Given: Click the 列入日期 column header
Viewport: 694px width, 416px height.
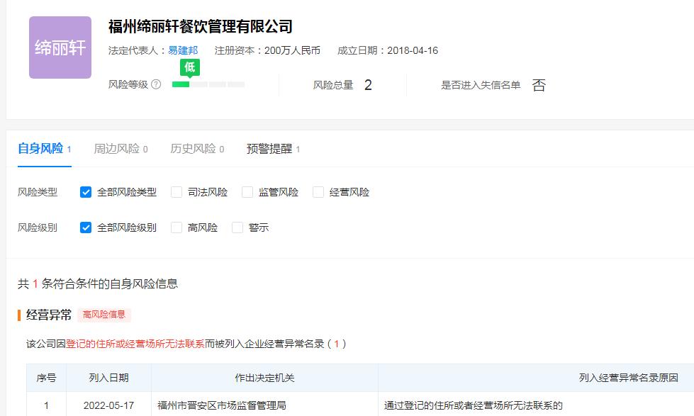Looking at the screenshot, I should coord(109,378).
